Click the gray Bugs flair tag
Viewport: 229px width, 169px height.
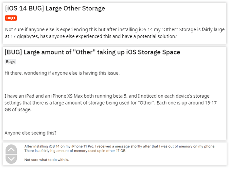pos(10,62)
